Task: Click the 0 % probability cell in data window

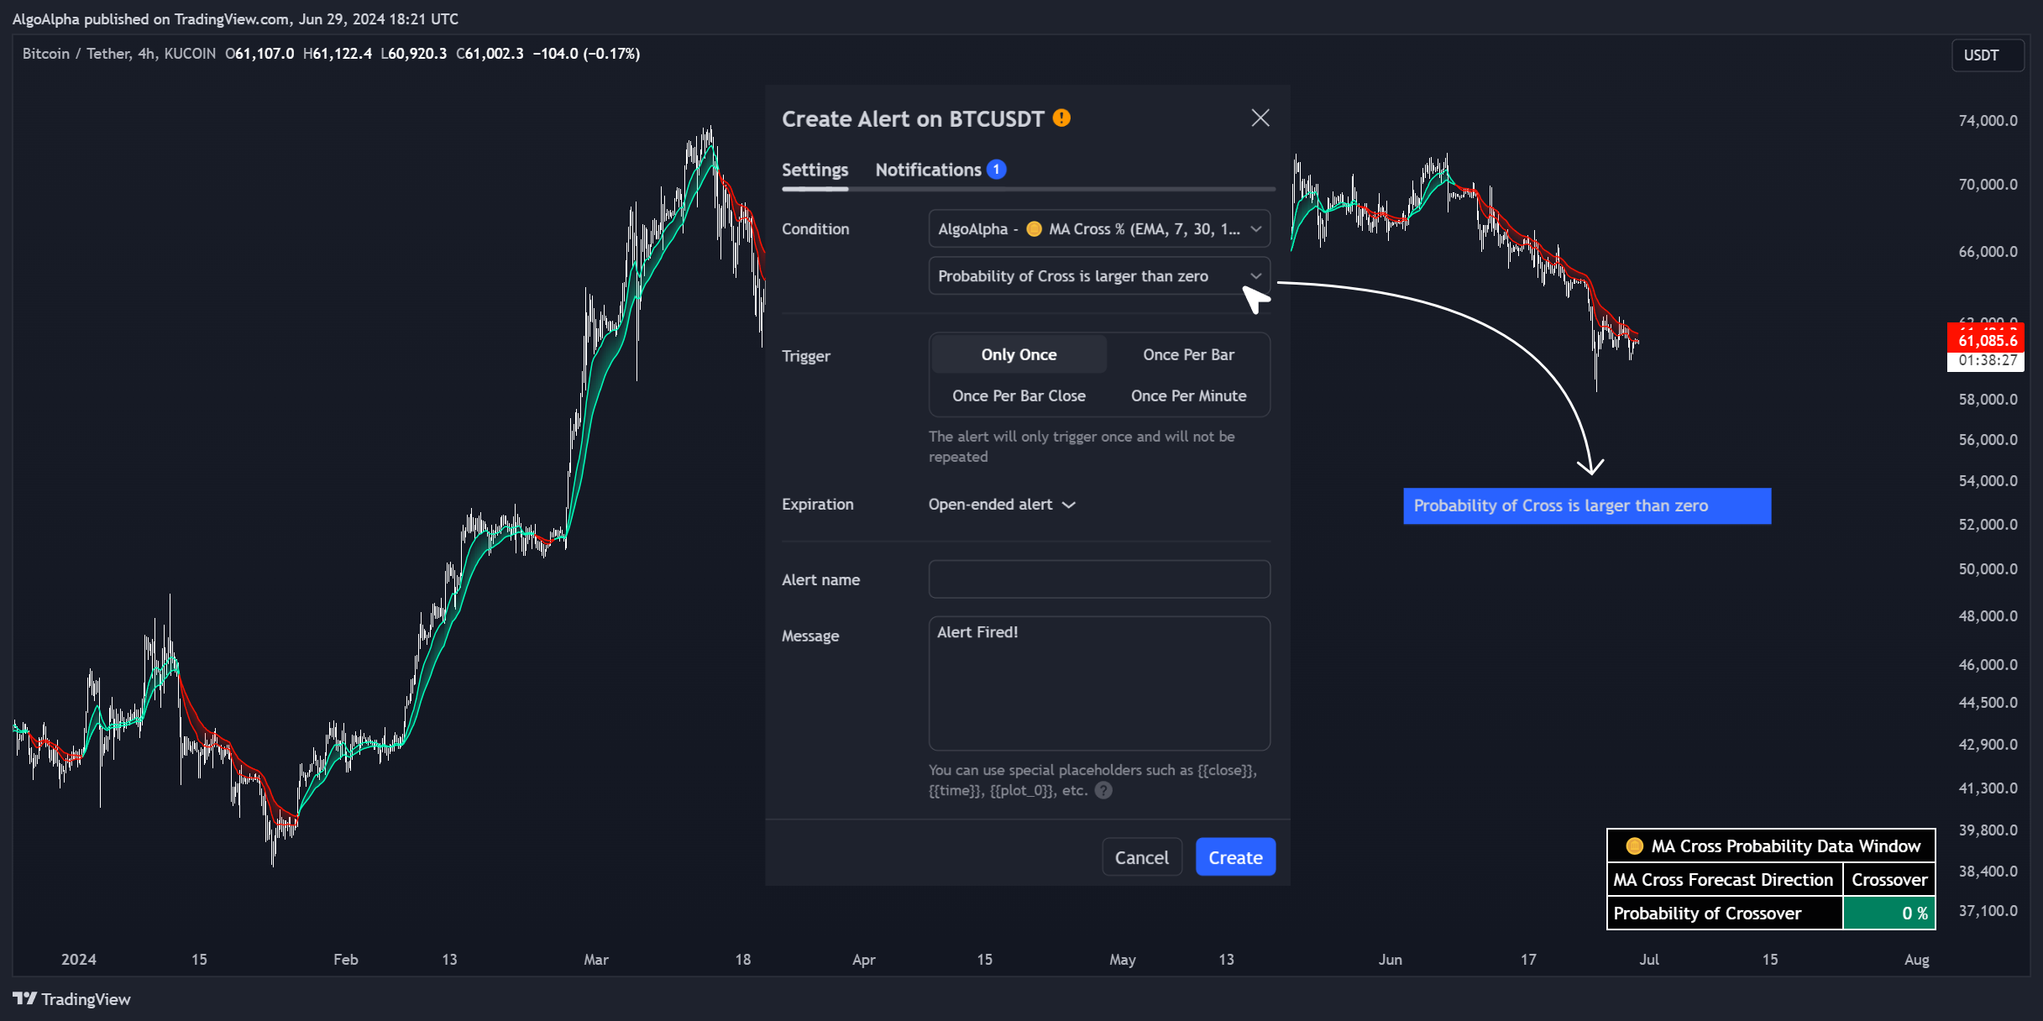Action: (x=1889, y=913)
